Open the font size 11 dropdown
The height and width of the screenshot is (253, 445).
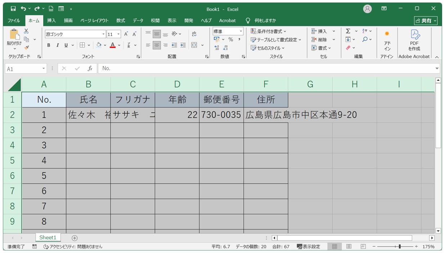coord(119,34)
